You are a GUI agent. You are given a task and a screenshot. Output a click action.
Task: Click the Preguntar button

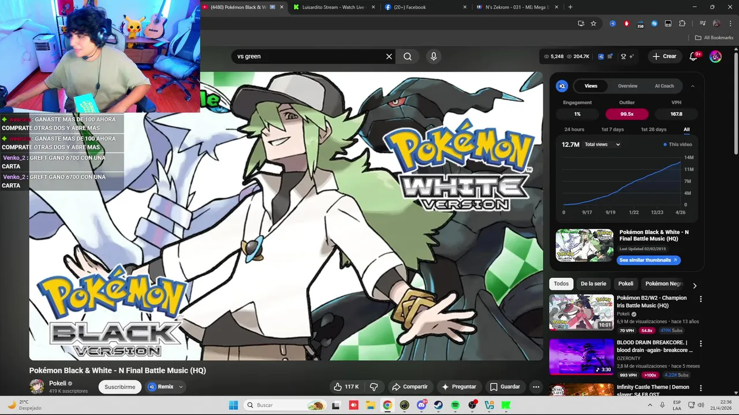[x=459, y=387]
